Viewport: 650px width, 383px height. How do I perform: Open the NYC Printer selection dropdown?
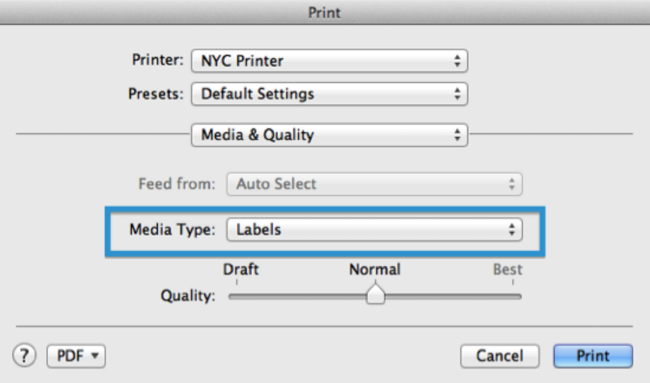[x=329, y=61]
